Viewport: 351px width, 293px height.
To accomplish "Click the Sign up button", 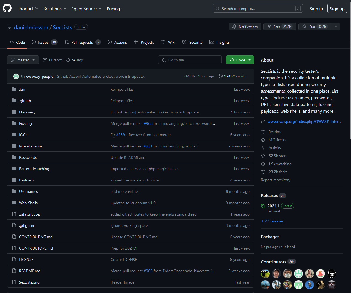I will click(x=337, y=9).
